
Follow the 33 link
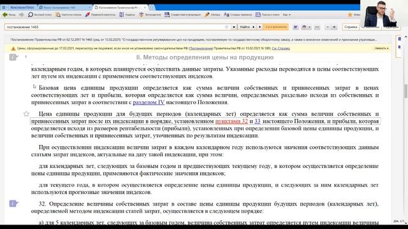click(258, 121)
